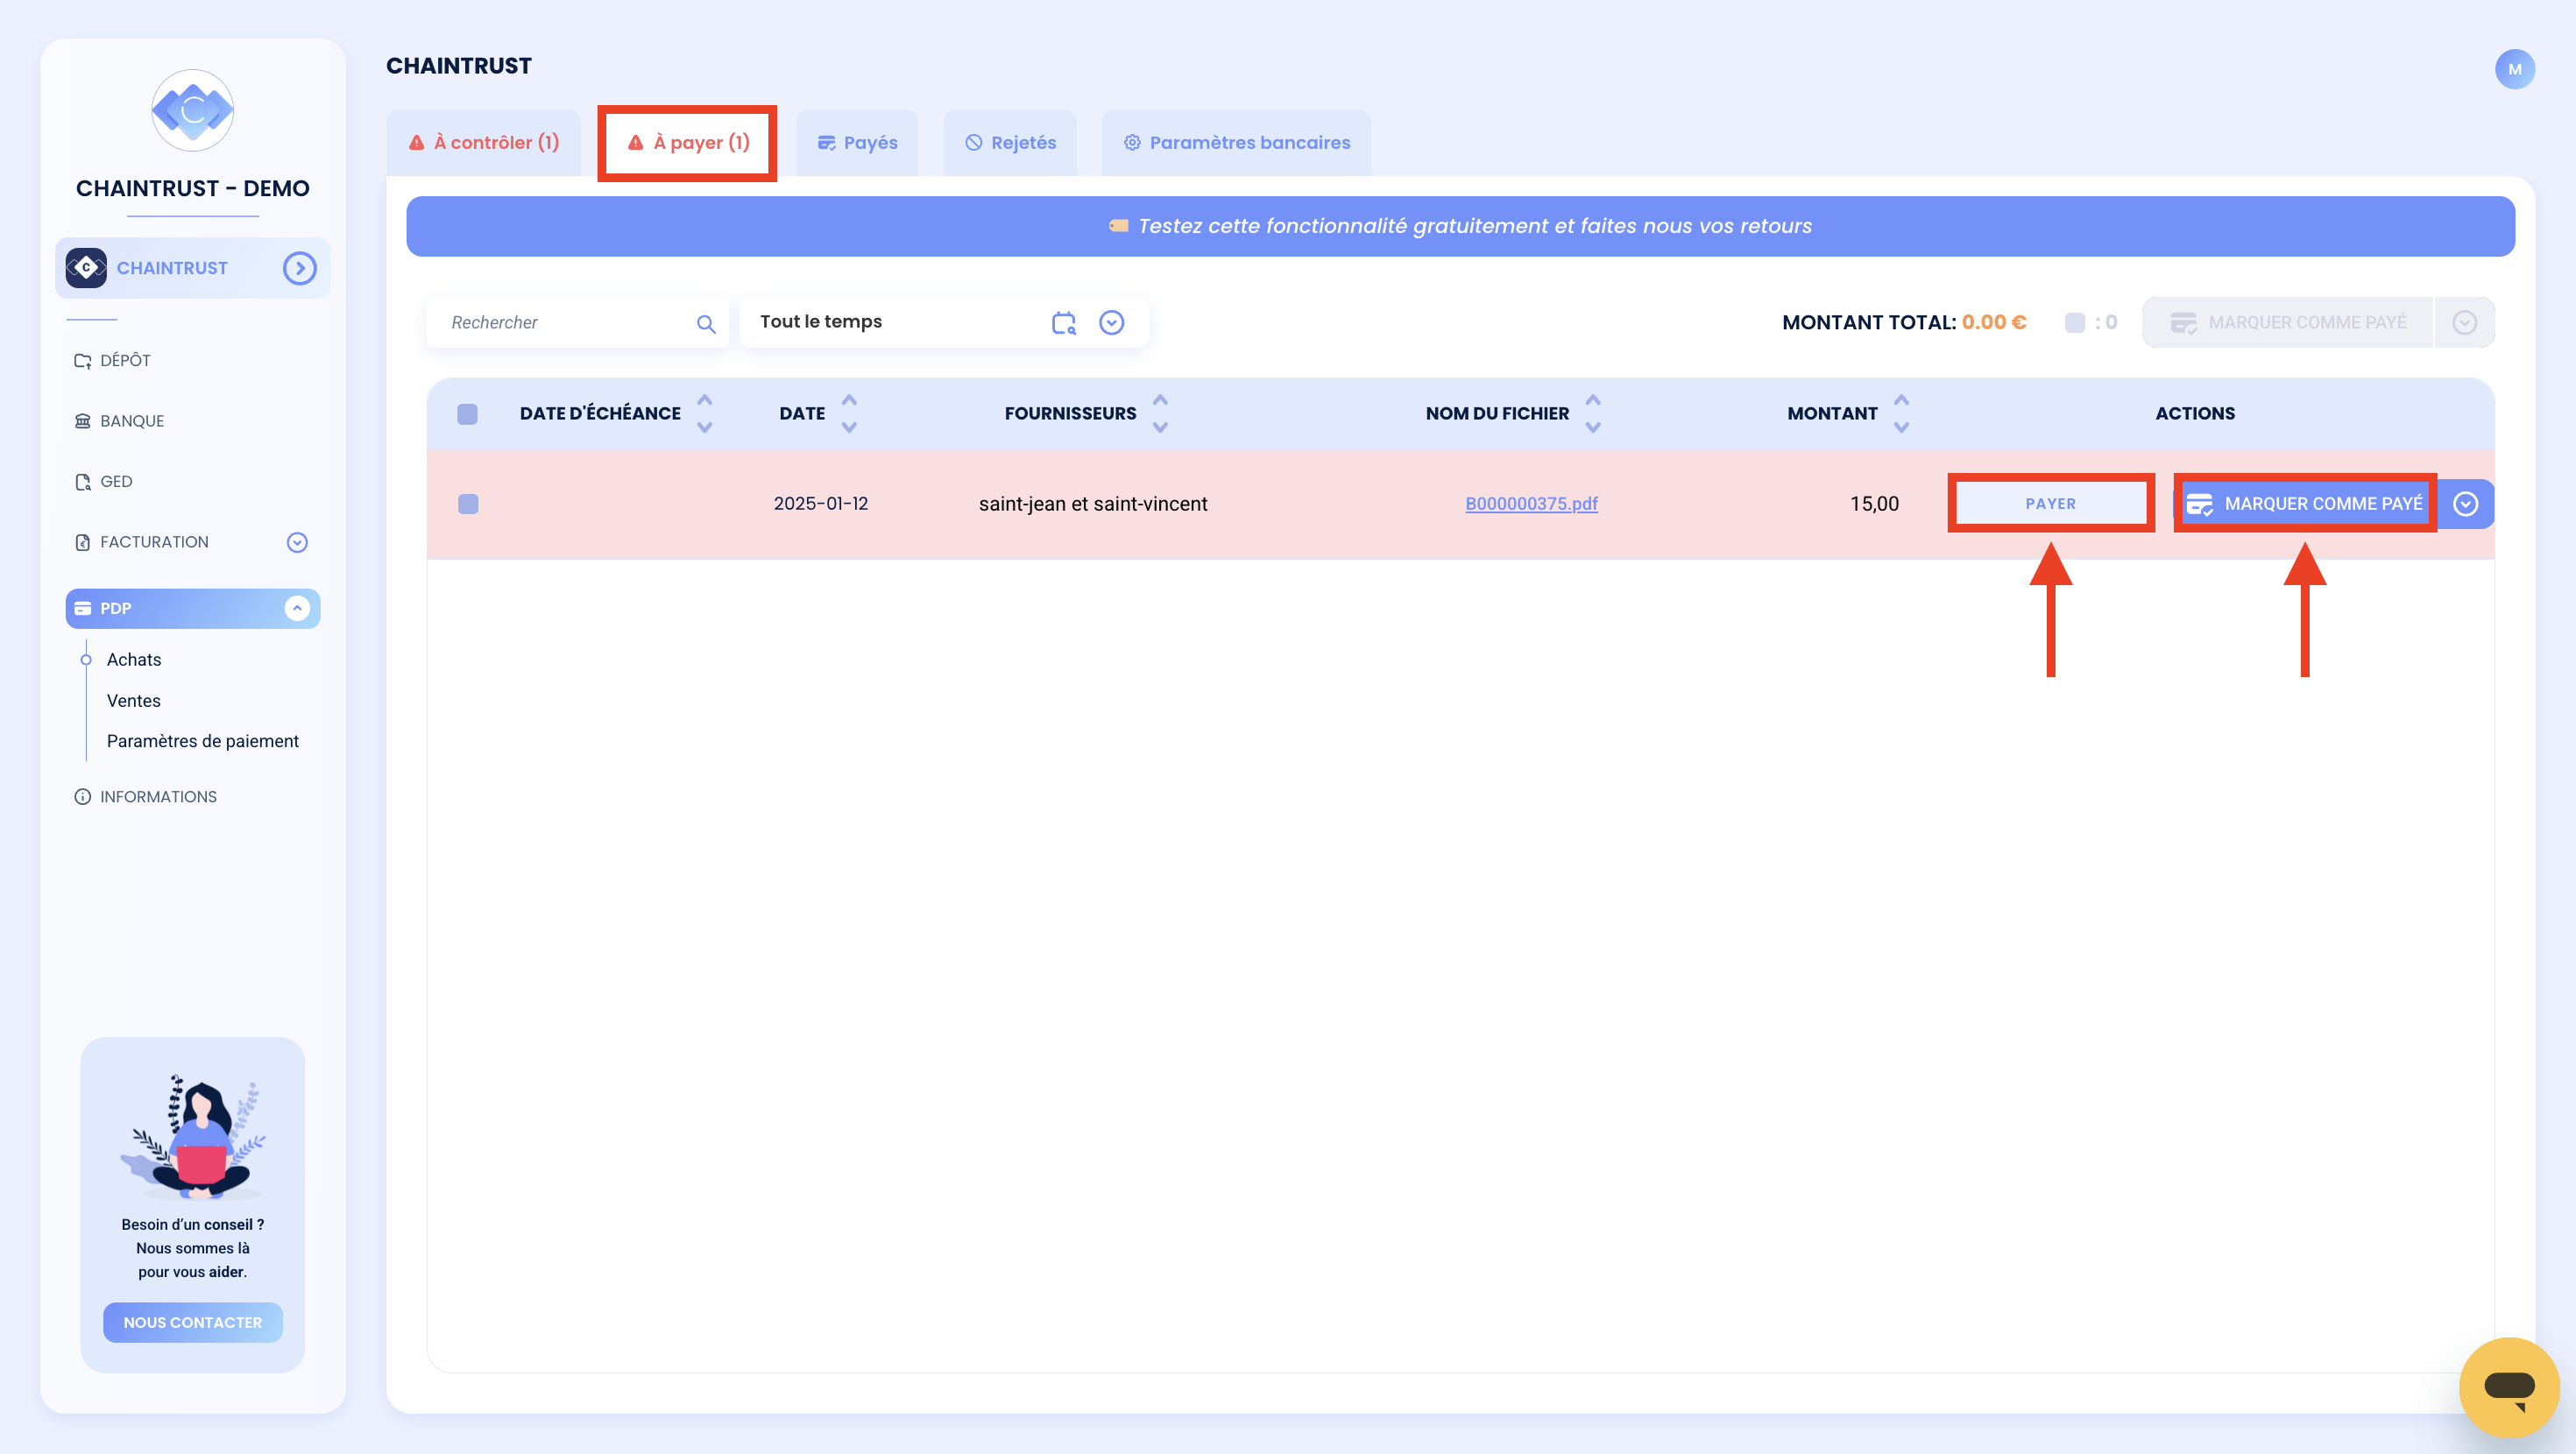Click the card icon on Payés tab
The width and height of the screenshot is (2576, 1454).
coord(826,143)
